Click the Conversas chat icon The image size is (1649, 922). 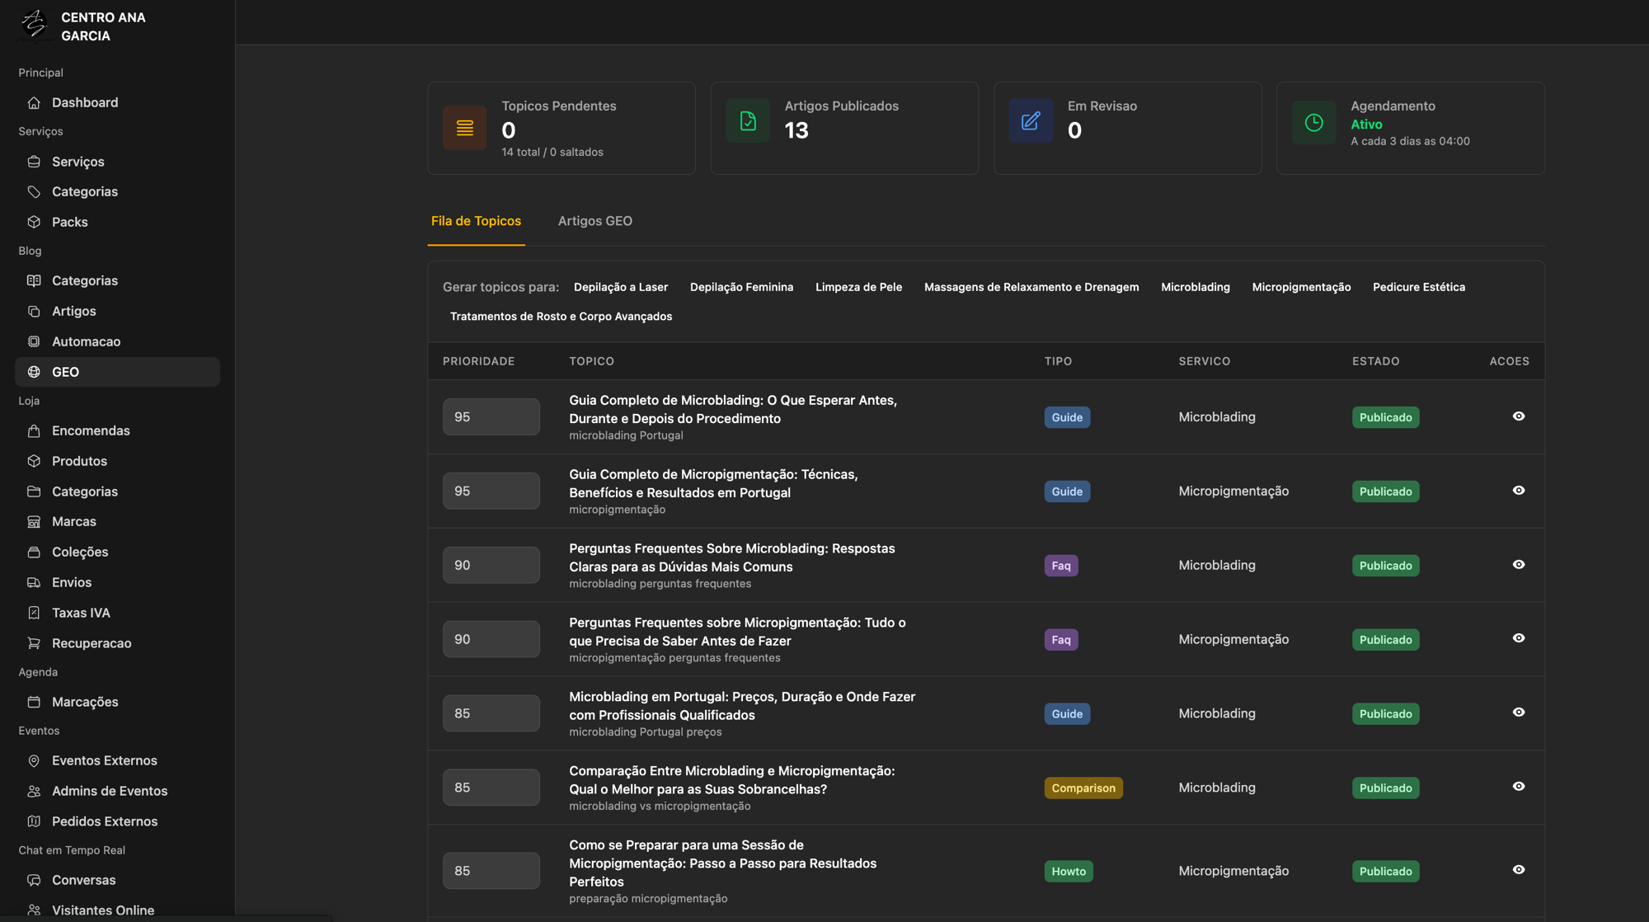tap(34, 881)
